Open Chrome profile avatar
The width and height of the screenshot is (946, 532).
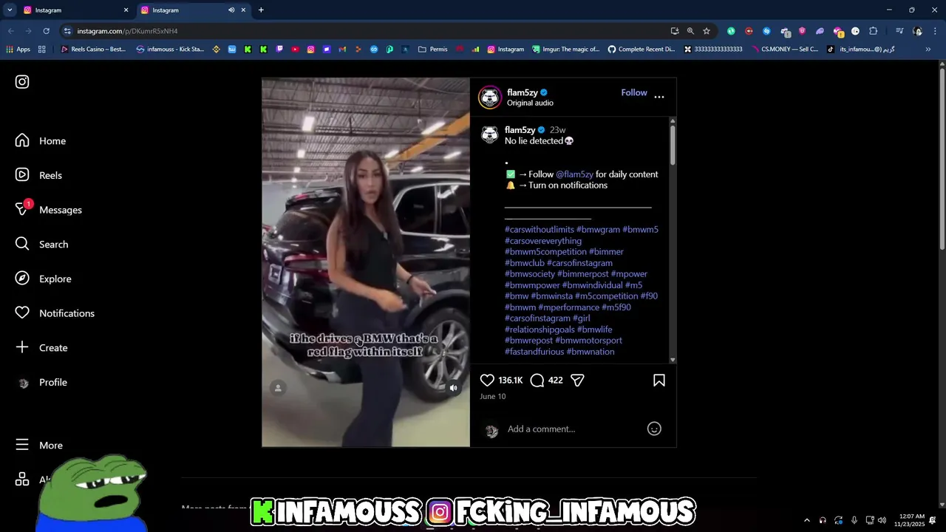tap(918, 31)
